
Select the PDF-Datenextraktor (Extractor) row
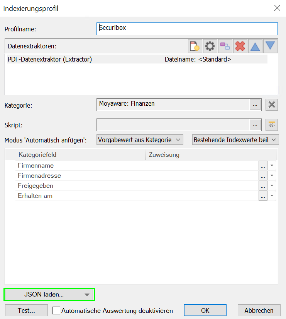(137, 59)
